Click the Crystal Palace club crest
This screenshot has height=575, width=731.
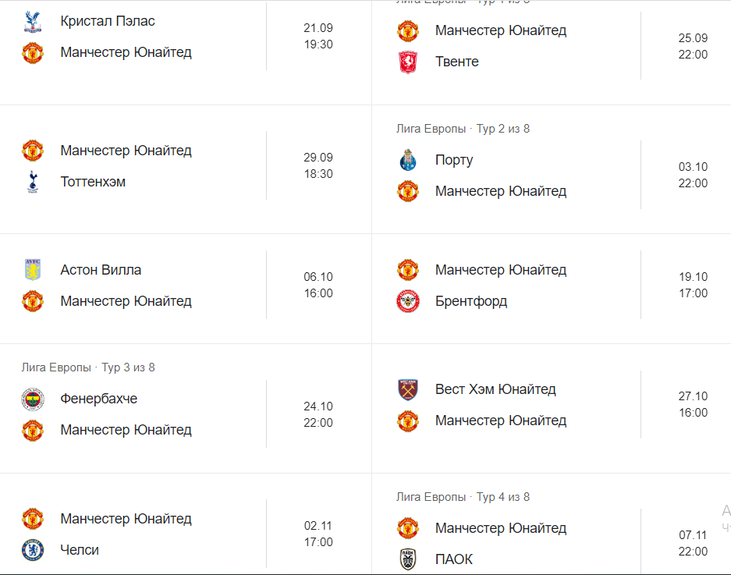[x=33, y=22]
